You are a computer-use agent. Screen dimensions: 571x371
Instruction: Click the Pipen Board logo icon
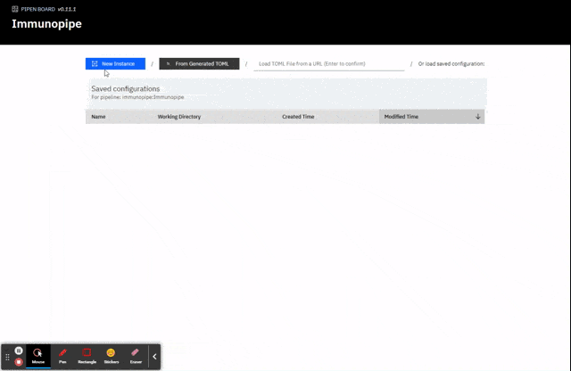pos(15,9)
